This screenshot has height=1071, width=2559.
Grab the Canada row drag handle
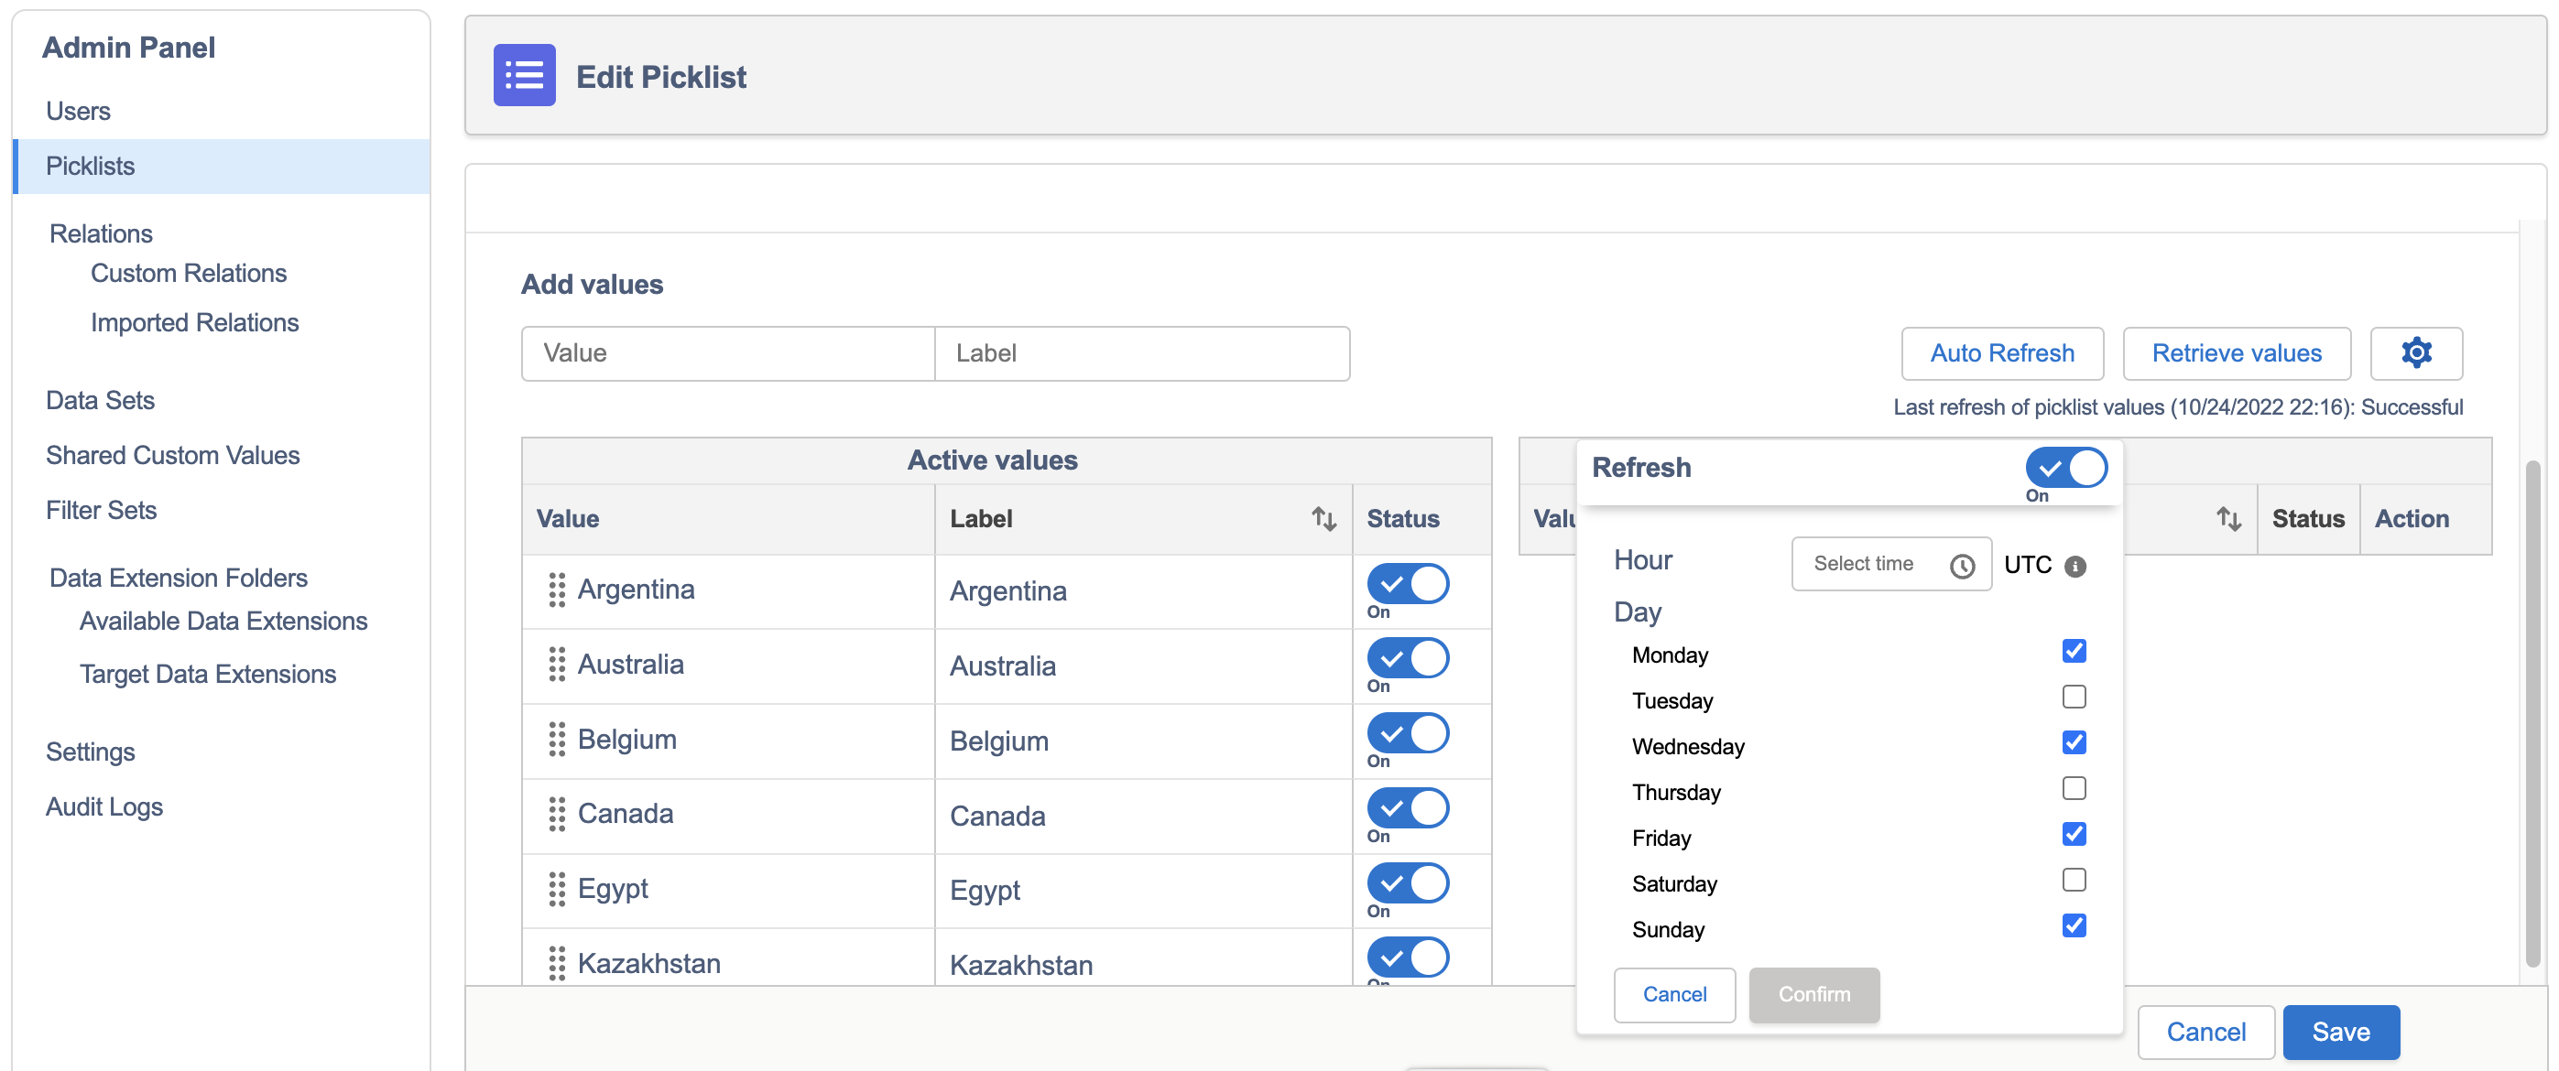click(556, 814)
